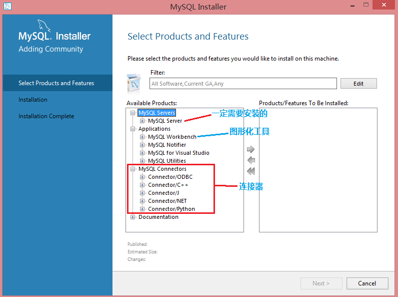Screen dimensions: 398x297
Task: Select MySQL for Visual Studio
Action: click(x=178, y=153)
